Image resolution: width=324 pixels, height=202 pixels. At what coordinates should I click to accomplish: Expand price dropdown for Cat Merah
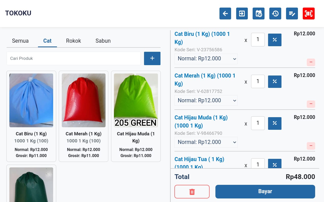coord(206,100)
